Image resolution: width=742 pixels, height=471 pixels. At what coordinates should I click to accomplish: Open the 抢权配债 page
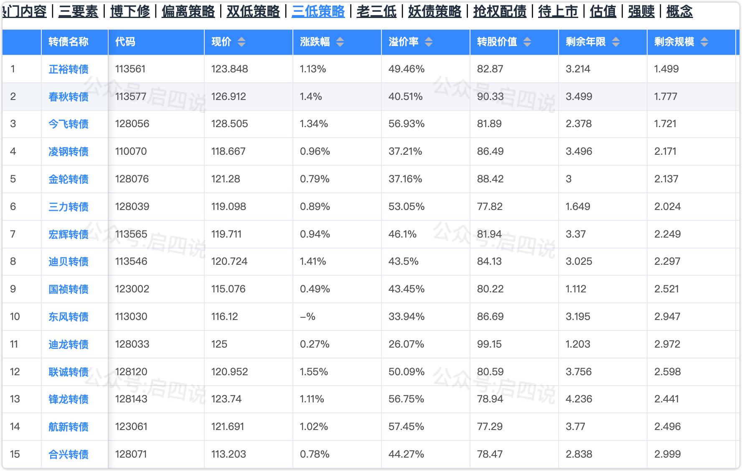[x=500, y=11]
